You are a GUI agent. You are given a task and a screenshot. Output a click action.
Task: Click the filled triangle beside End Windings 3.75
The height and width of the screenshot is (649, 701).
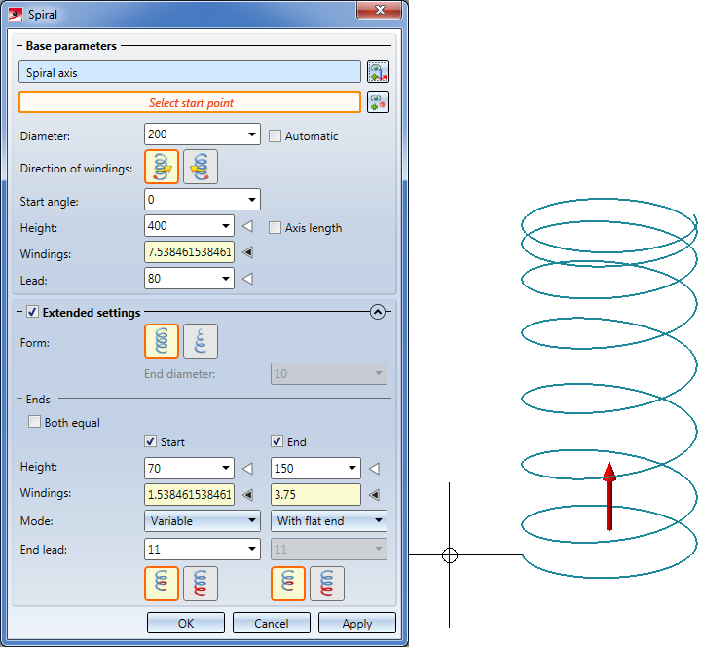click(374, 495)
